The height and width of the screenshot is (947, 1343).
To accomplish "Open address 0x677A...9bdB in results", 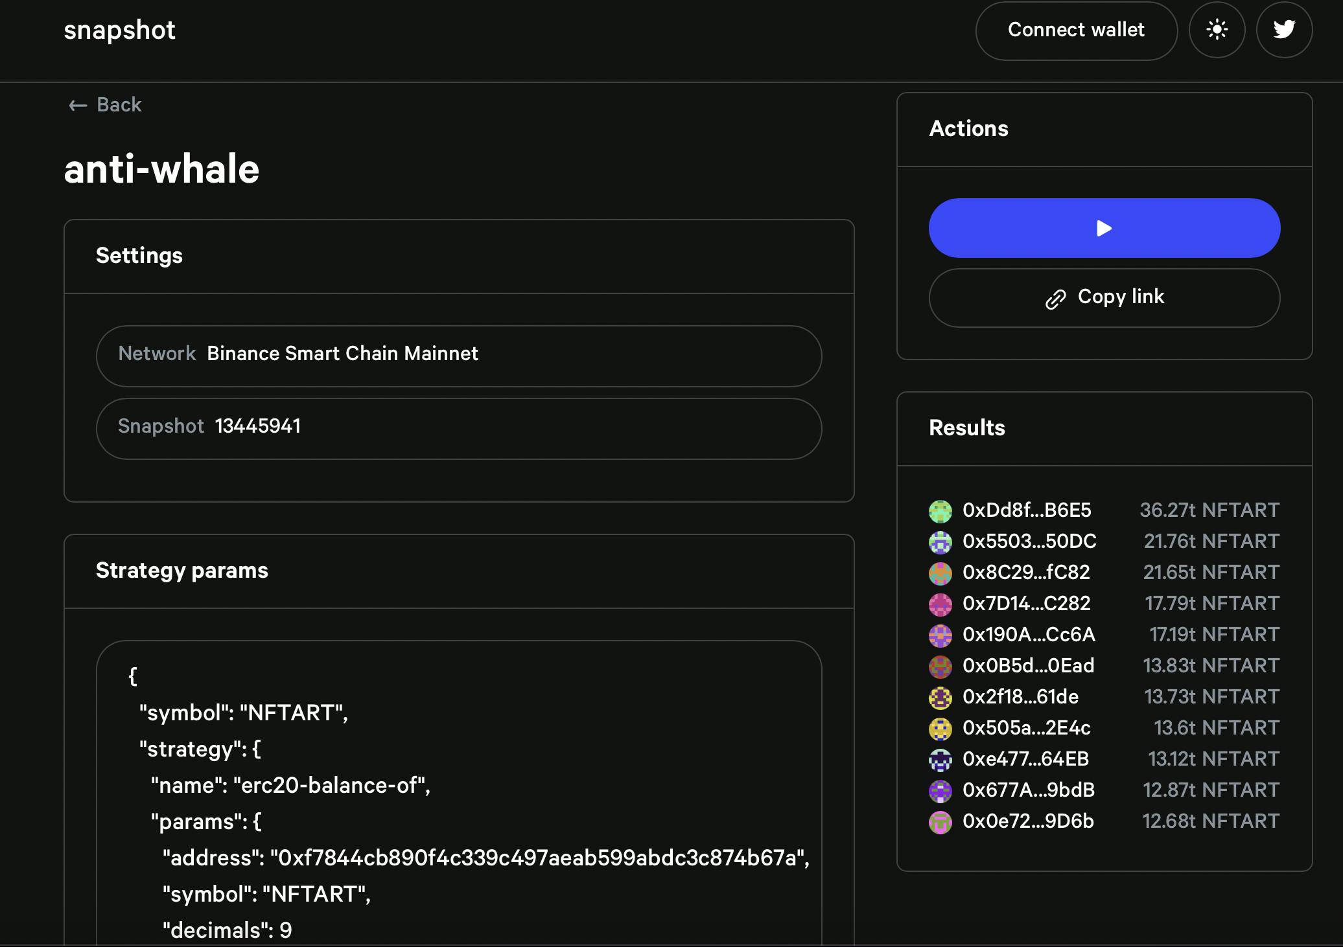I will pos(1029,790).
